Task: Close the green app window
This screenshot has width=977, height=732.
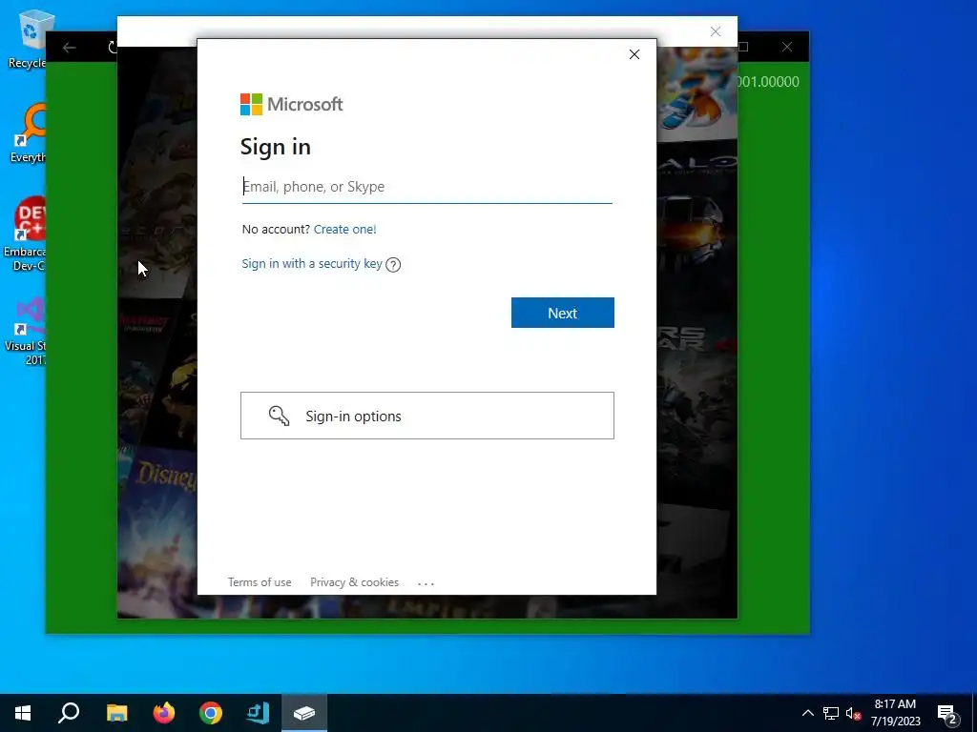Action: (787, 47)
